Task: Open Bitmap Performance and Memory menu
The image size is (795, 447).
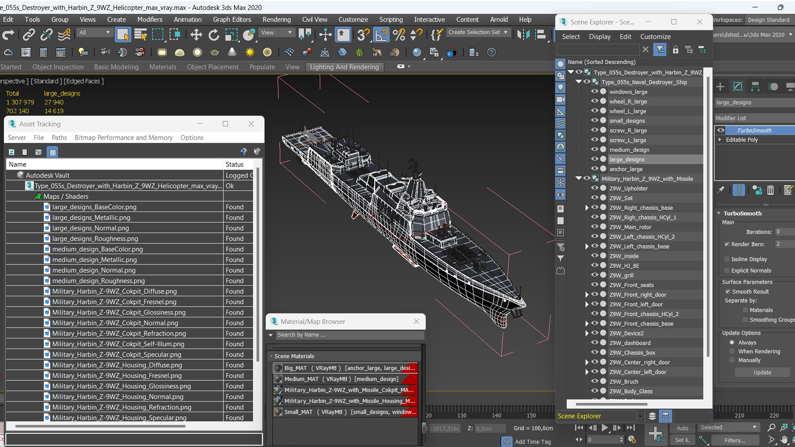Action: tap(123, 137)
